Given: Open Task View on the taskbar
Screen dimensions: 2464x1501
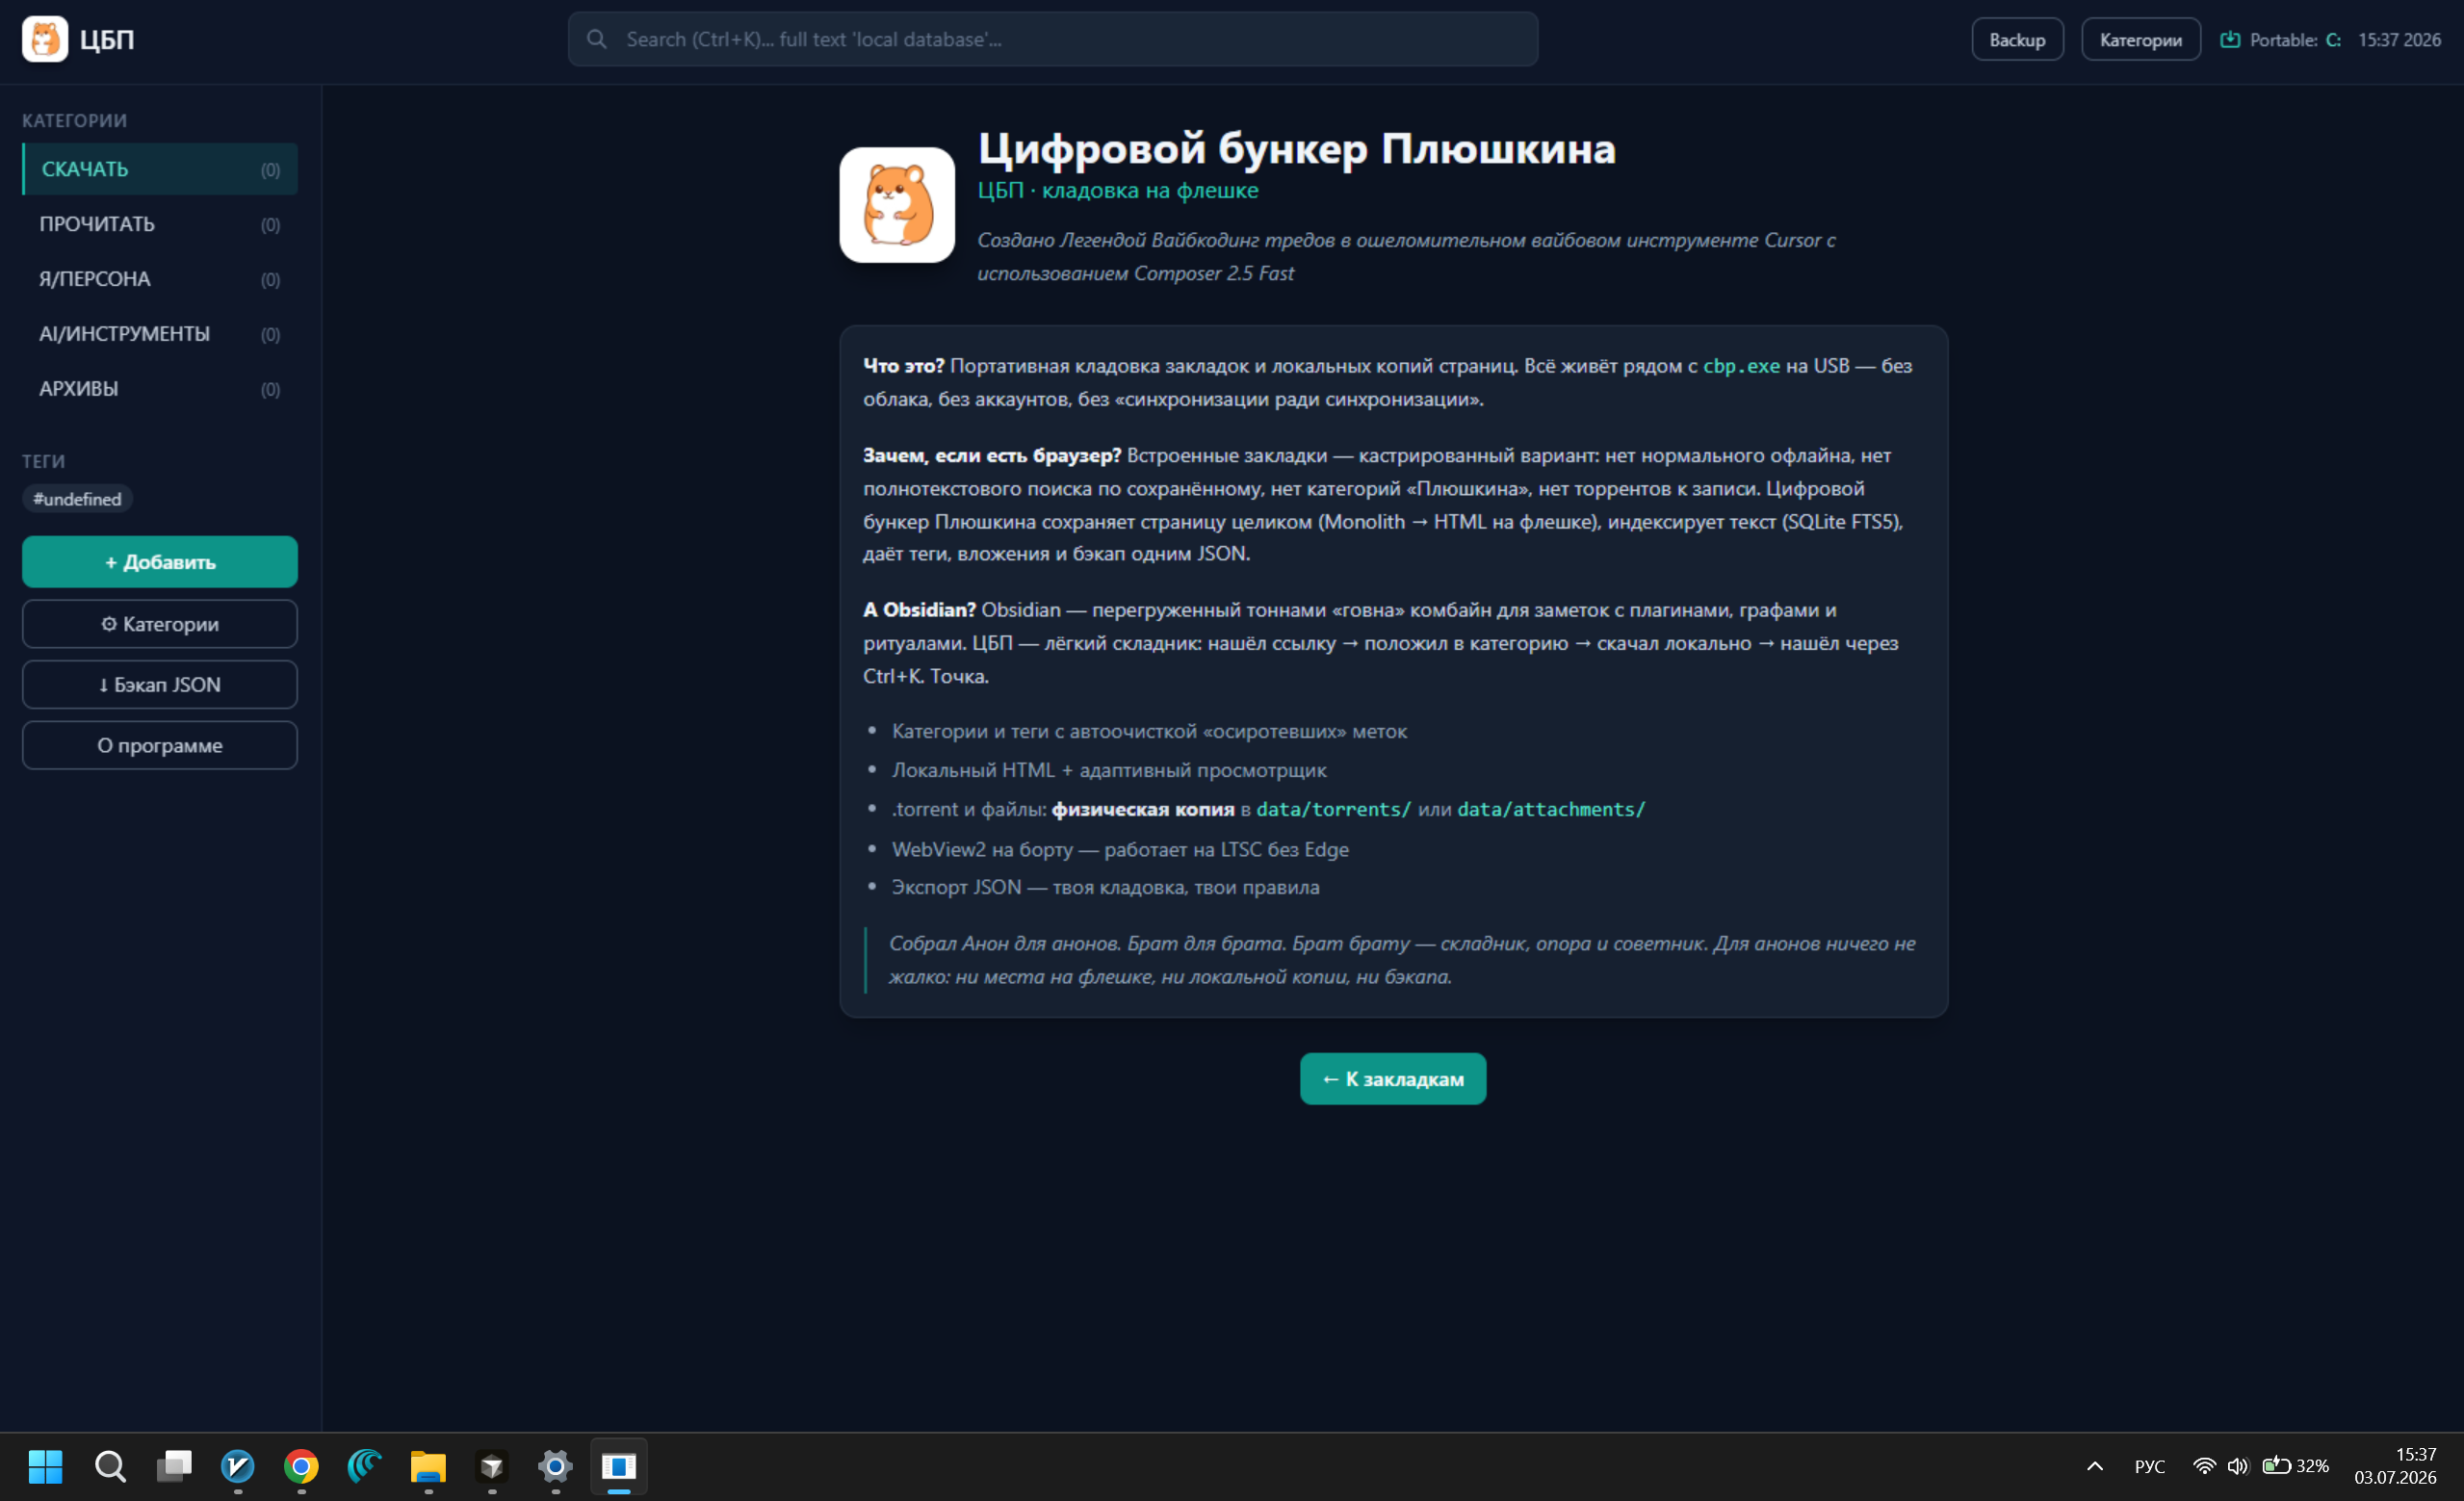Looking at the screenshot, I should coord(174,1466).
